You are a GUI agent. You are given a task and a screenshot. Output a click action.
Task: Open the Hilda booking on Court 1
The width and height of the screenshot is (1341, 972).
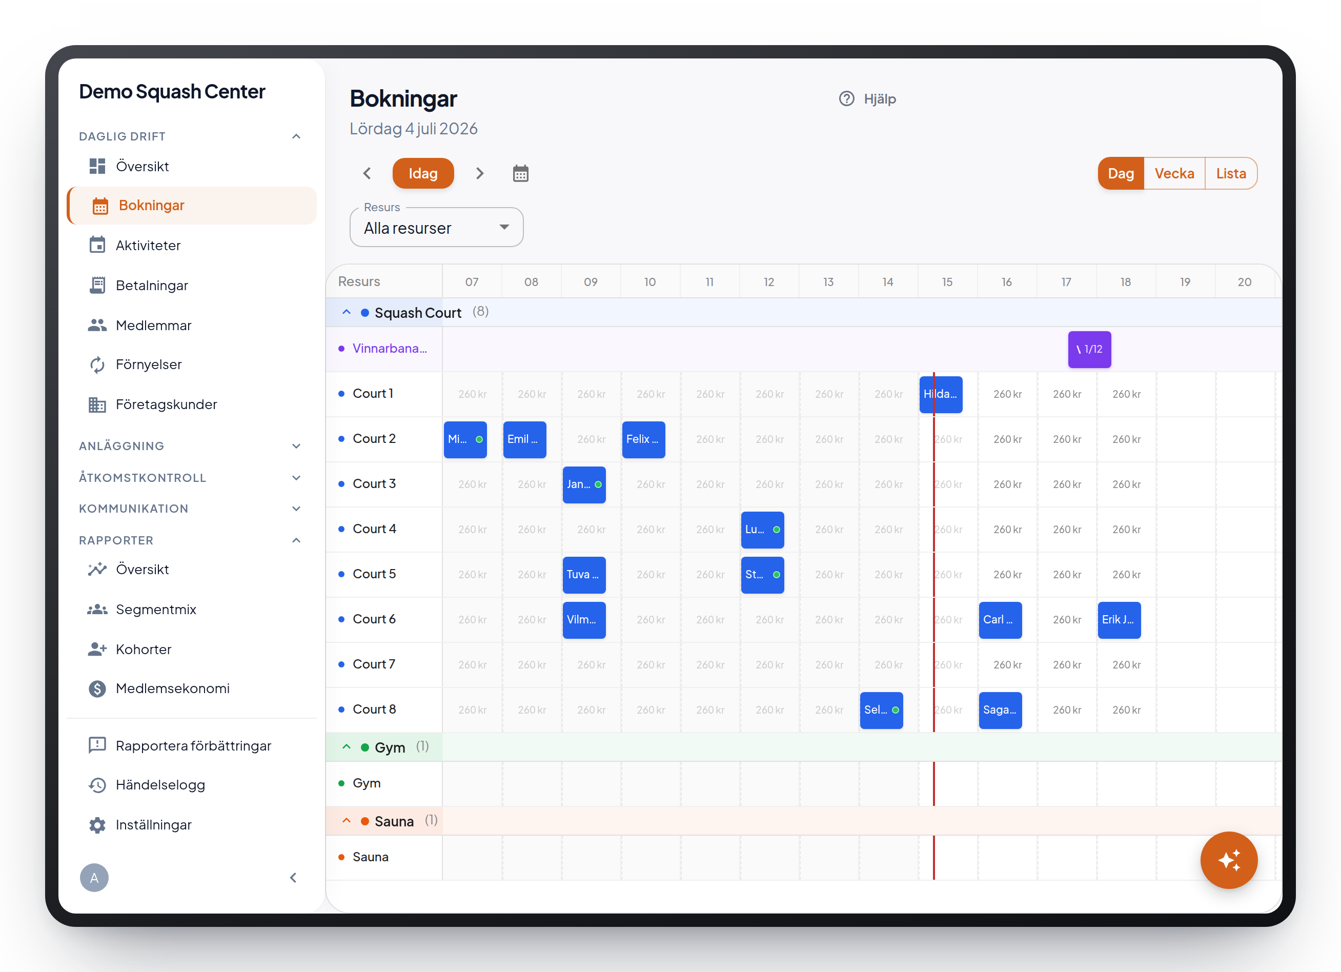(x=940, y=394)
